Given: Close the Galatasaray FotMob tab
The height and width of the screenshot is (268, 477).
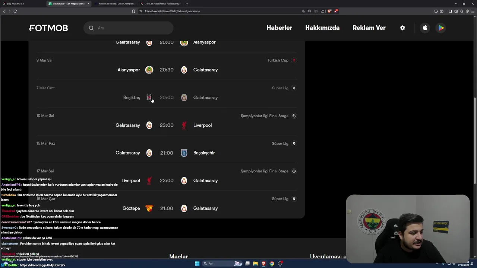Looking at the screenshot, I should (x=88, y=4).
